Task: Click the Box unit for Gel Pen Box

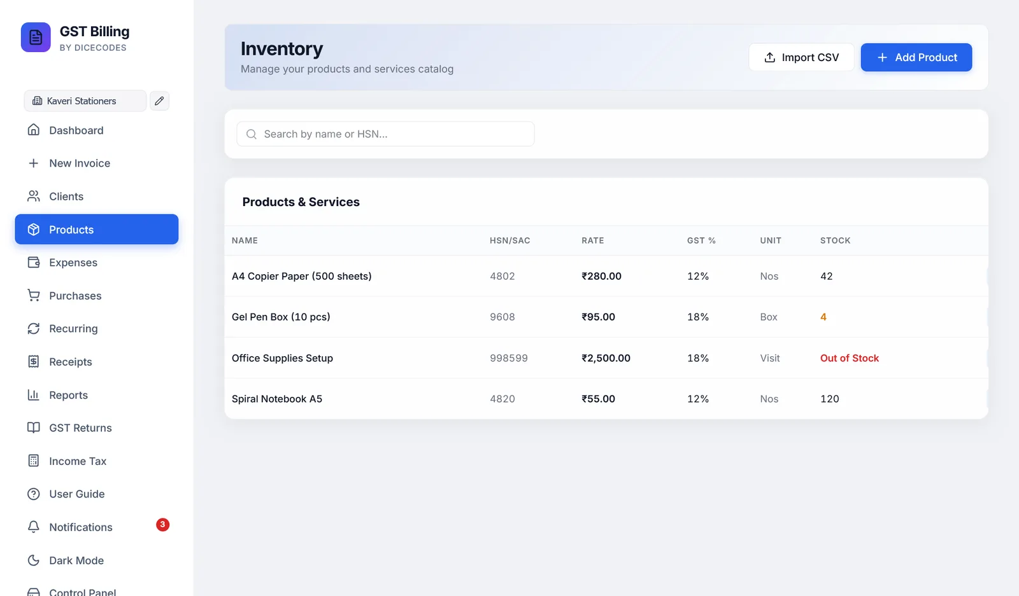Action: 769,316
